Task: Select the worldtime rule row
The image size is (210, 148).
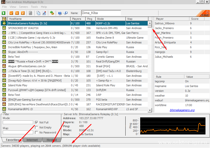Action: click(182, 105)
